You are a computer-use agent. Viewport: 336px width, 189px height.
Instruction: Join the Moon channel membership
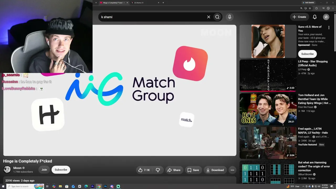[44, 170]
